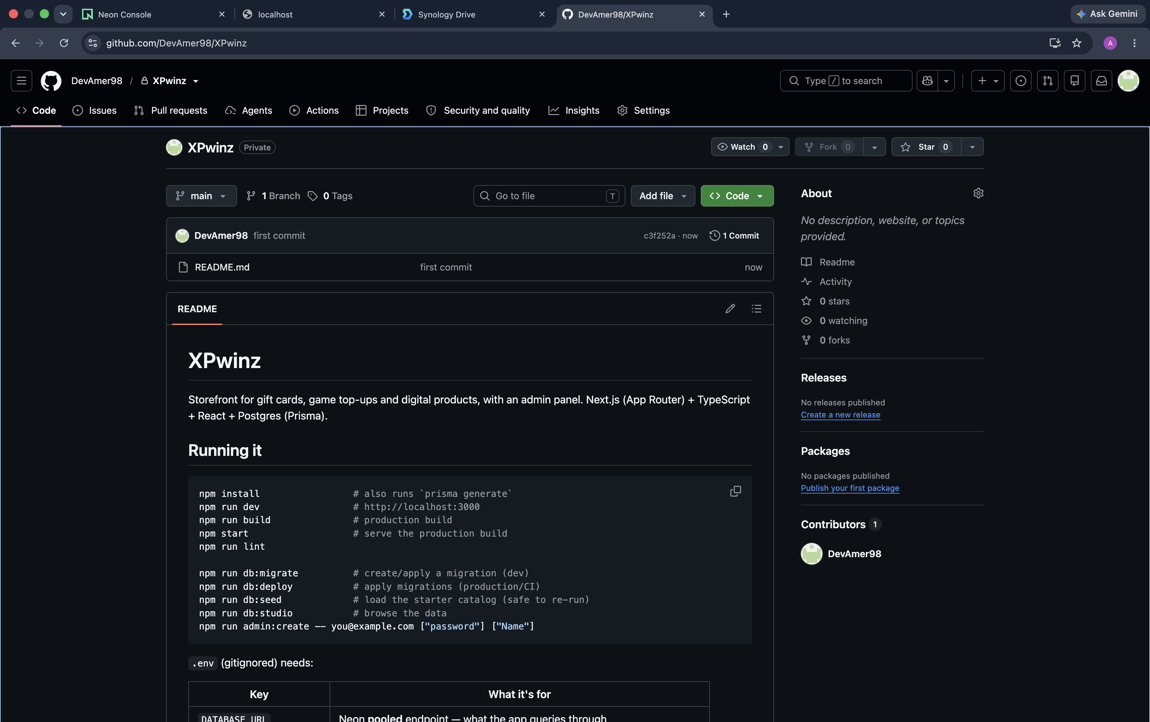View site information icon beside the URL
This screenshot has height=722, width=1150.
click(92, 43)
